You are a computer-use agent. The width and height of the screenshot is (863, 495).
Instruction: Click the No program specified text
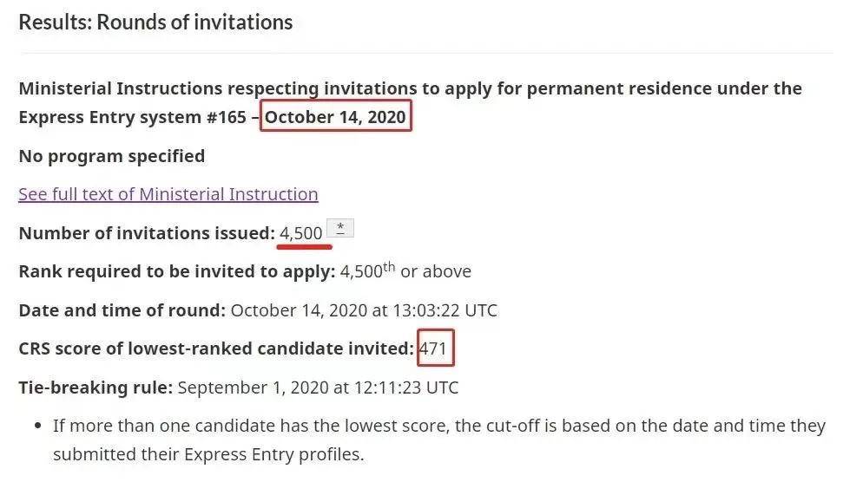click(112, 156)
